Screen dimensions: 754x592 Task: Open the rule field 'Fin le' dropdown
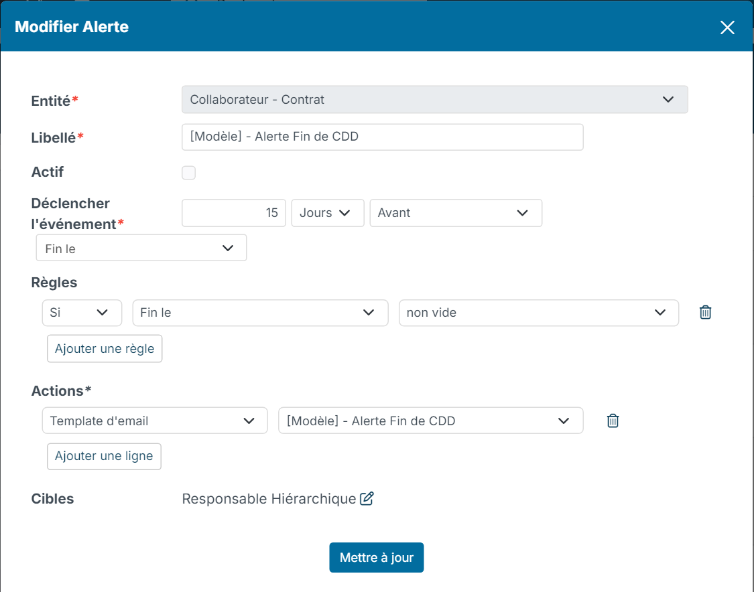(x=260, y=313)
